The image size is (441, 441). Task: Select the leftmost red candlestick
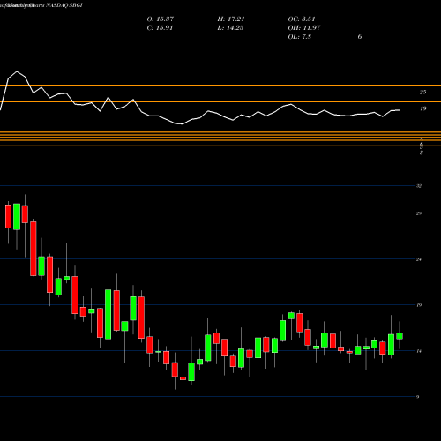pyautogui.click(x=8, y=216)
